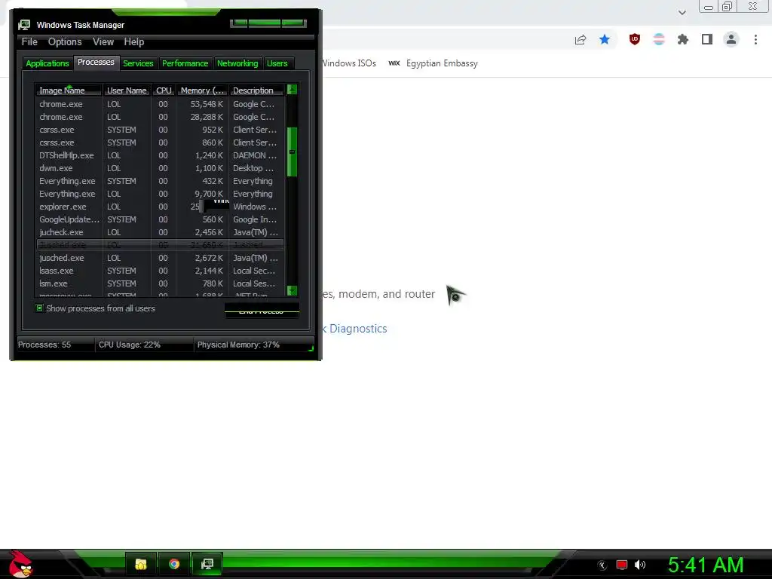Sort by CPU column header

[x=164, y=90]
